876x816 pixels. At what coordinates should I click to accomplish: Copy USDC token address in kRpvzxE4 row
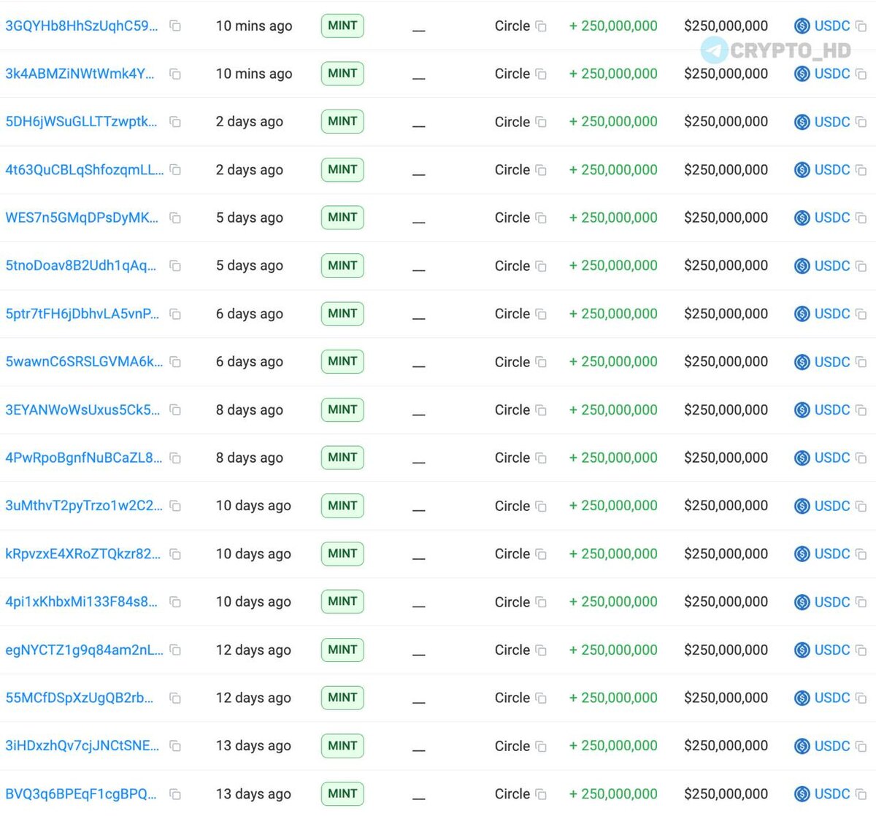pyautogui.click(x=861, y=554)
